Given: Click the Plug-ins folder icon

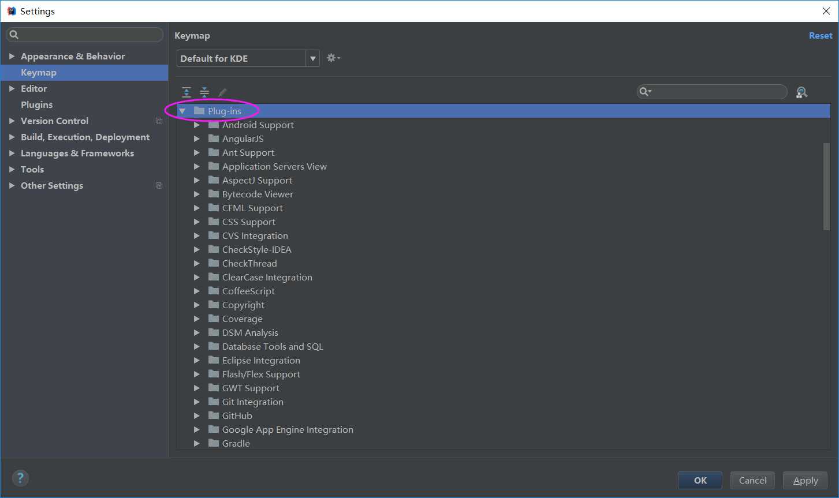Looking at the screenshot, I should point(199,111).
